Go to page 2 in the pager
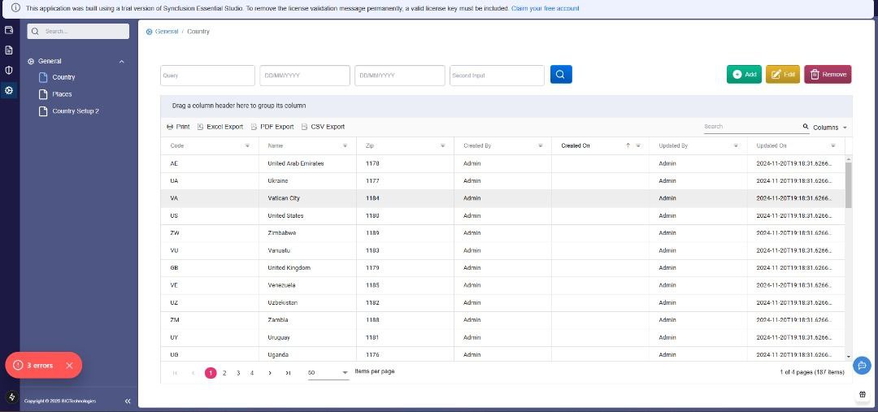 [x=224, y=373]
